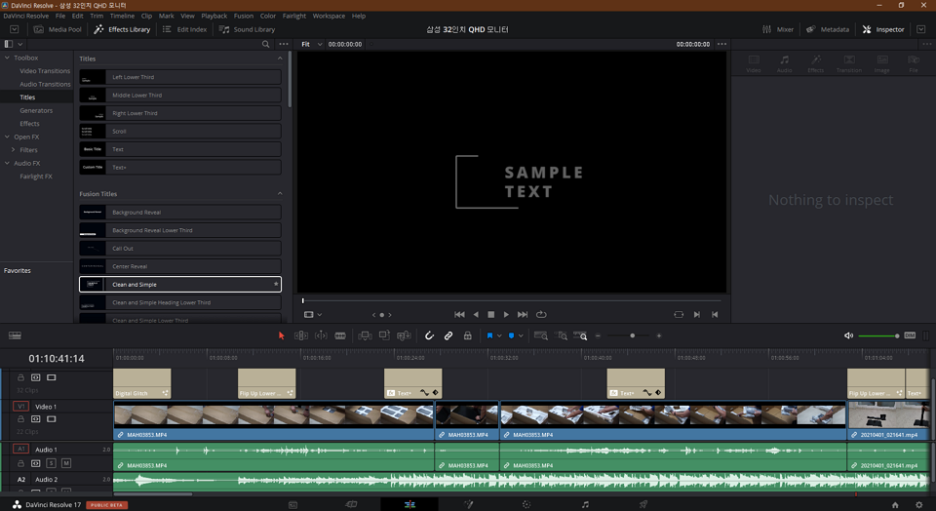Open the Fairlight menu
This screenshot has height=511, width=936.
pos(293,16)
